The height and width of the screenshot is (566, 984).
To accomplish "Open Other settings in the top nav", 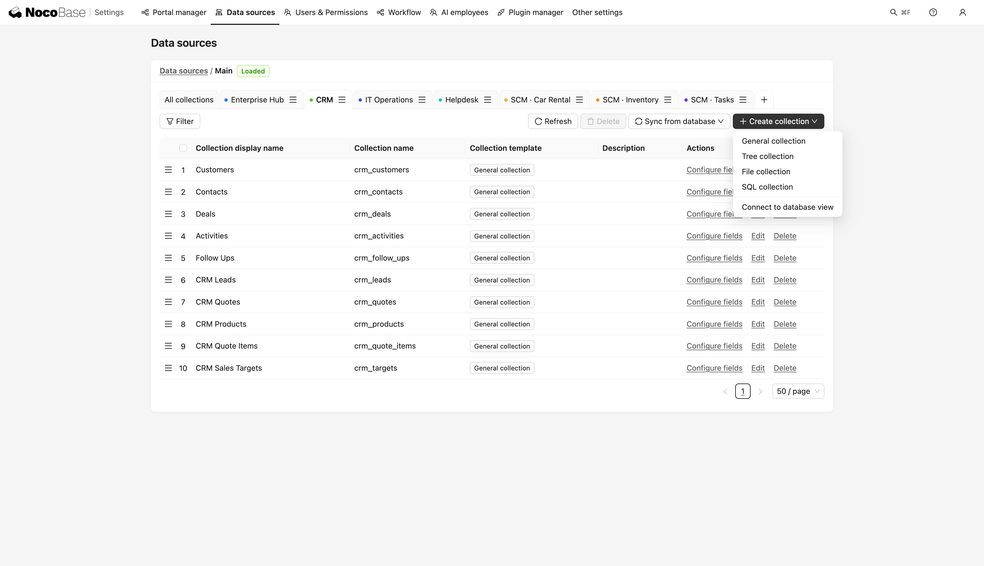I will click(x=598, y=13).
